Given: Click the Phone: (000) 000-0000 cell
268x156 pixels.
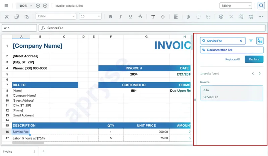Looking at the screenshot, I should pos(30,68).
